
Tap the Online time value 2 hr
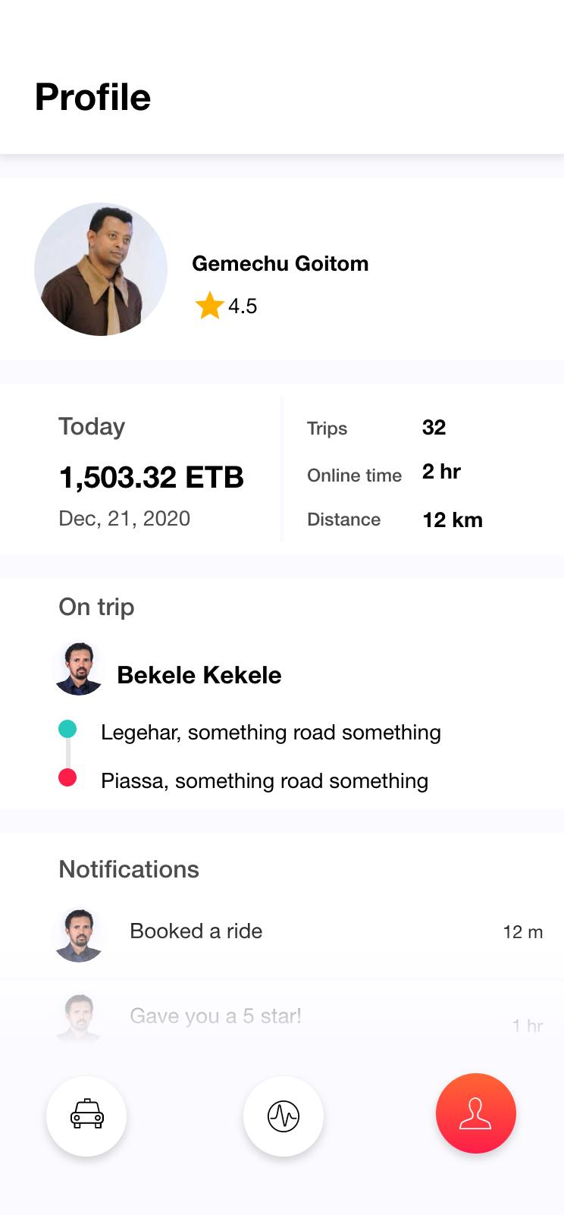tap(441, 472)
